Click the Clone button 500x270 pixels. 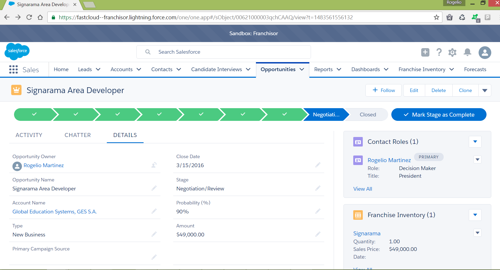pyautogui.click(x=465, y=90)
